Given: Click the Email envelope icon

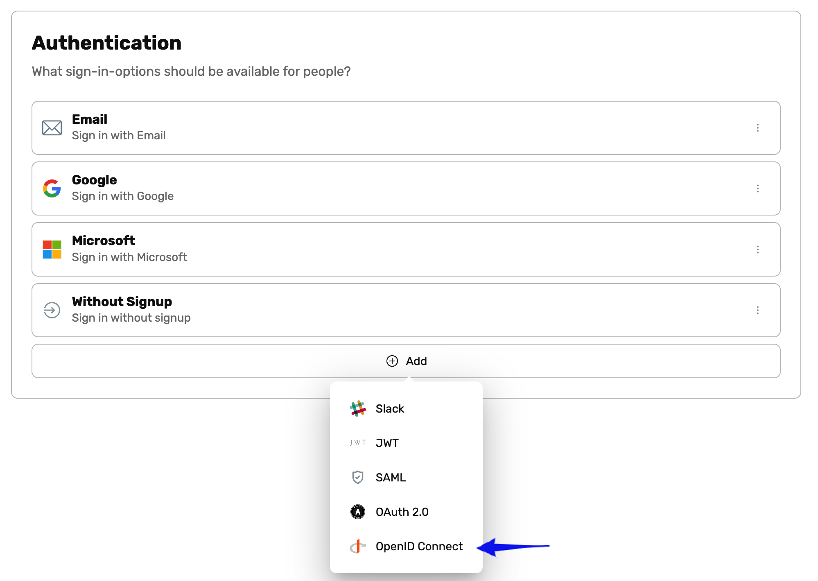Looking at the screenshot, I should click(x=52, y=127).
